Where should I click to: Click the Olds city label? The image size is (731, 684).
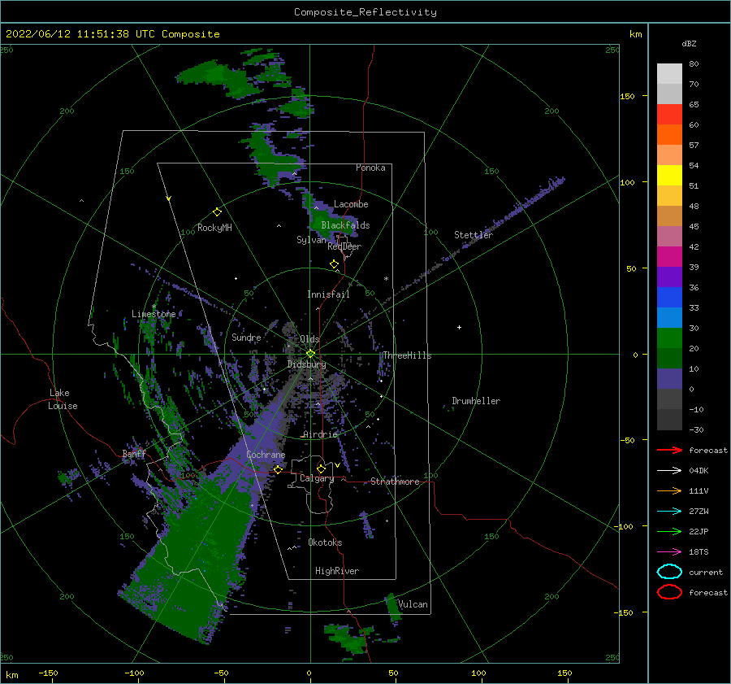(x=309, y=339)
